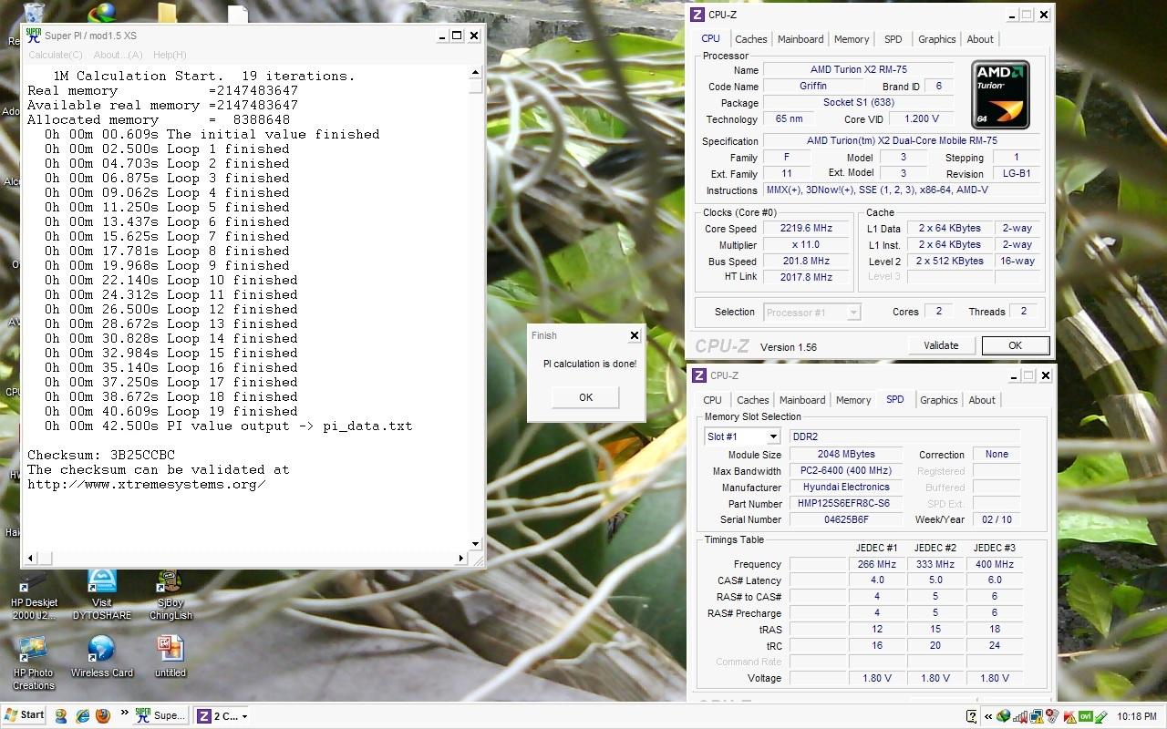Viewport: 1167px width, 729px height.
Task: Click the Hyundai Electronics manufacturer field
Action: (844, 488)
